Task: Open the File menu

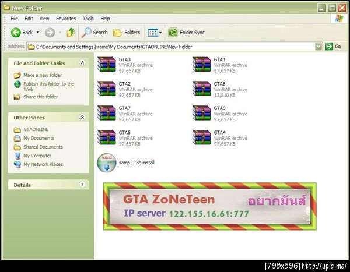Action: pyautogui.click(x=14, y=19)
